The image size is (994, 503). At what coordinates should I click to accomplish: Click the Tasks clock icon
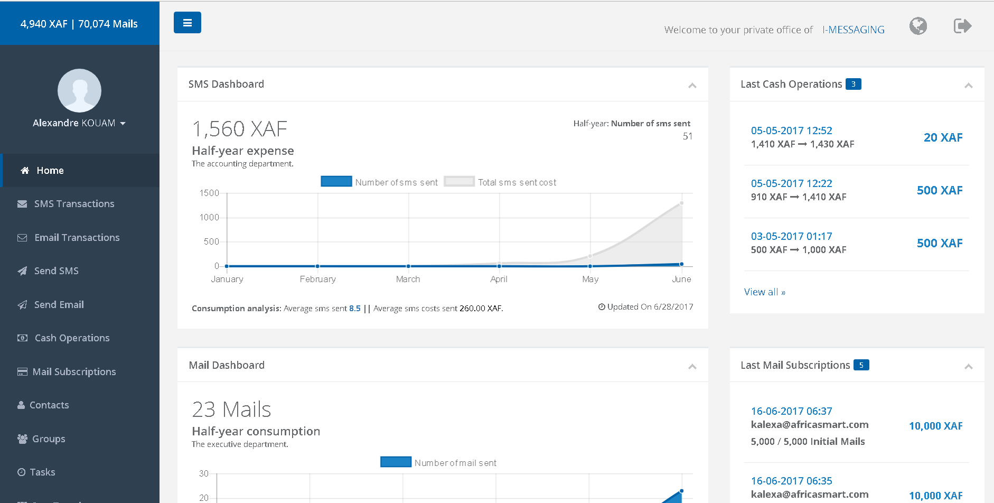pyautogui.click(x=21, y=472)
